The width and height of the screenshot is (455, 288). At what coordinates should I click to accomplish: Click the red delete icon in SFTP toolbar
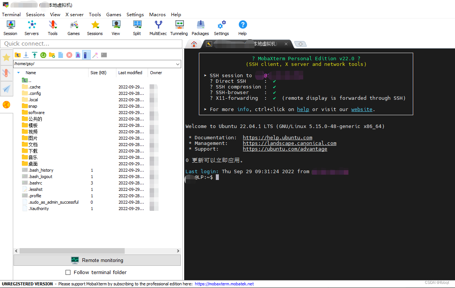[69, 55]
